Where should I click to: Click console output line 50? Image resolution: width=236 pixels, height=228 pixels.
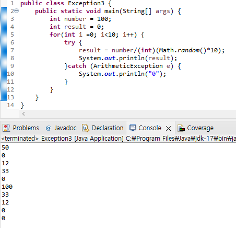(x=5, y=147)
